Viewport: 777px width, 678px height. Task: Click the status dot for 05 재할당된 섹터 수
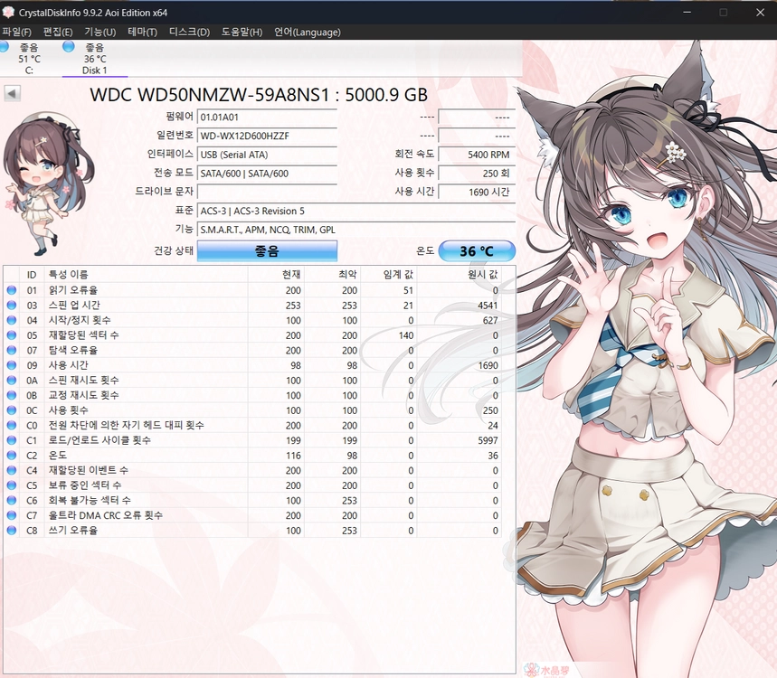(12, 335)
